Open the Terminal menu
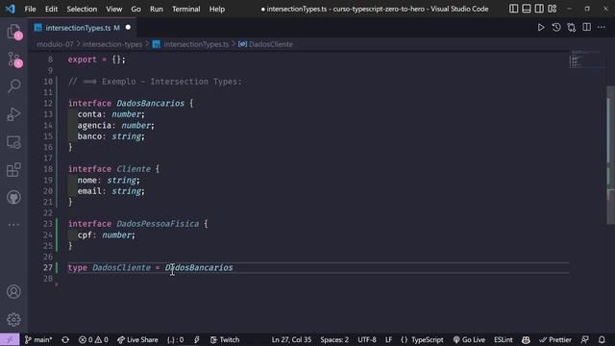 [185, 9]
